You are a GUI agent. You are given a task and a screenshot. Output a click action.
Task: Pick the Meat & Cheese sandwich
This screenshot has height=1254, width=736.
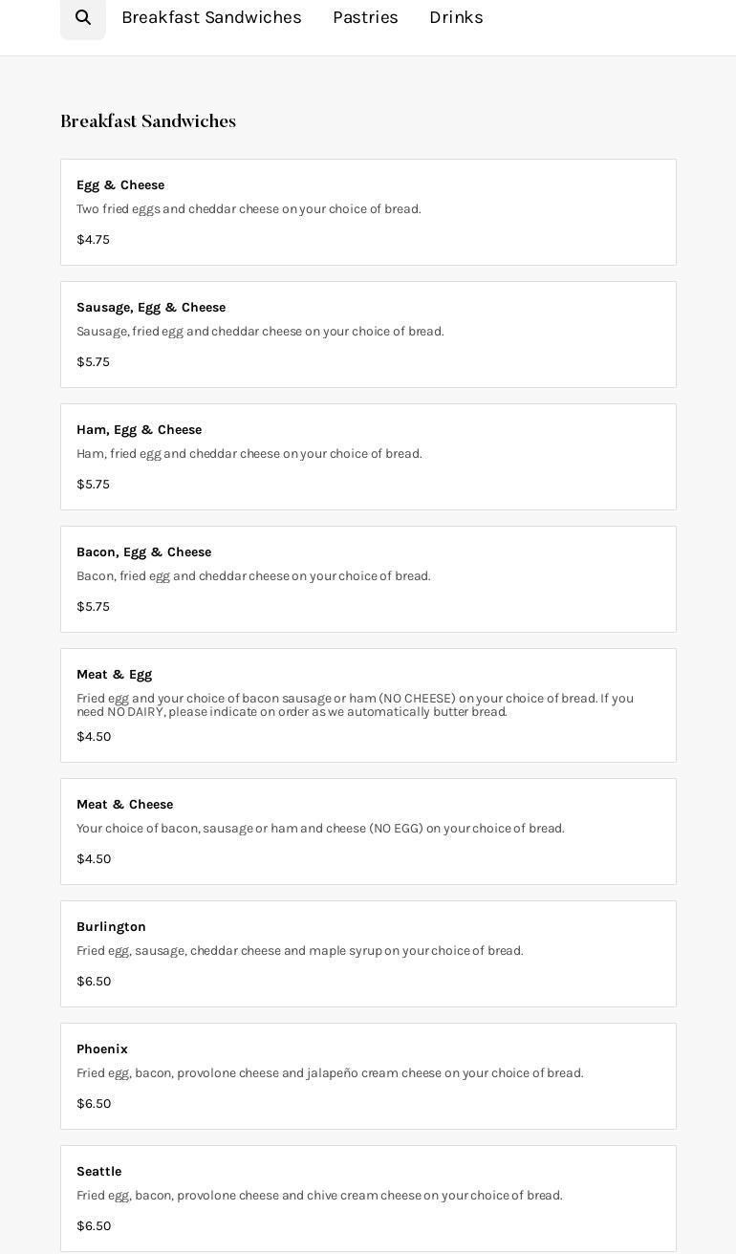pyautogui.click(x=124, y=805)
